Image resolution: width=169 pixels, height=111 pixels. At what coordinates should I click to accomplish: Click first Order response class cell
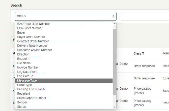(x=144, y=66)
